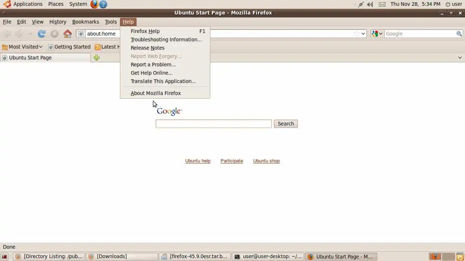Open the Ubuntu shop link

coord(266,161)
